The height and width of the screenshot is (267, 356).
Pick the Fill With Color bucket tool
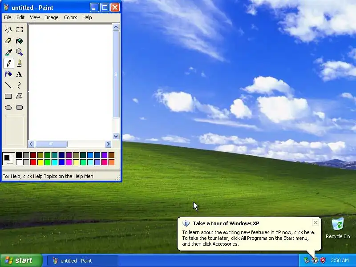pos(19,41)
